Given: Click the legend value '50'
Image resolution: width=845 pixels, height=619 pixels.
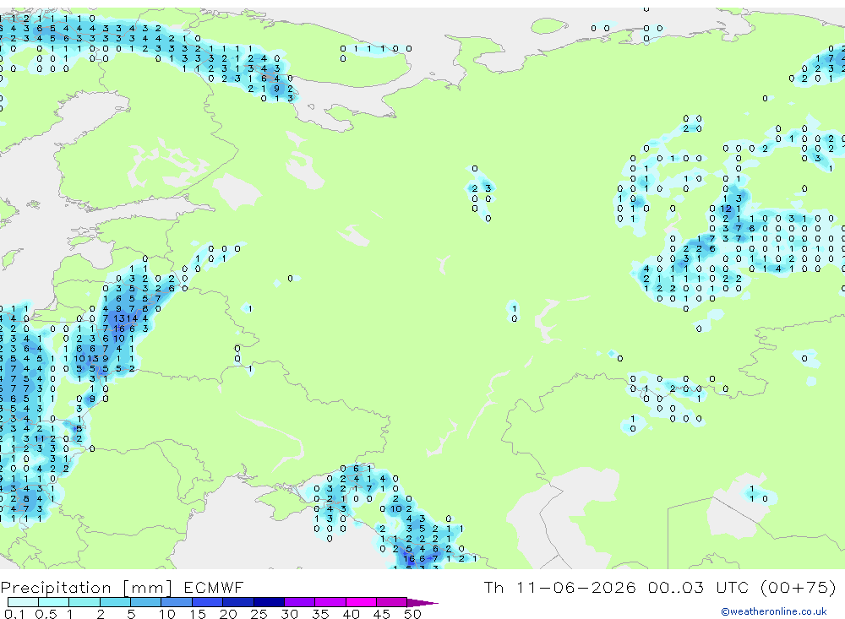Looking at the screenshot, I should pos(412,614).
